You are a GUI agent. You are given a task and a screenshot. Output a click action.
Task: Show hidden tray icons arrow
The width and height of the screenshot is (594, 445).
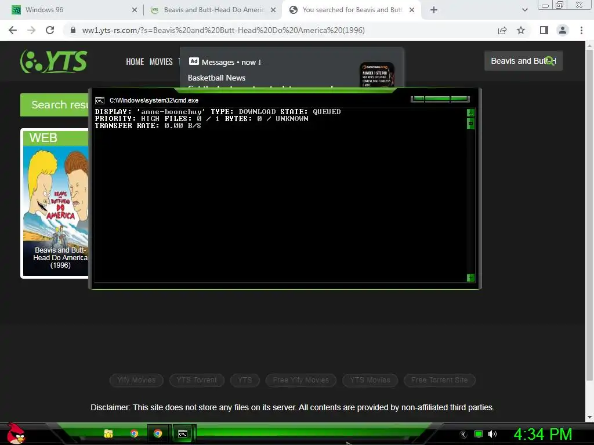pos(463,435)
